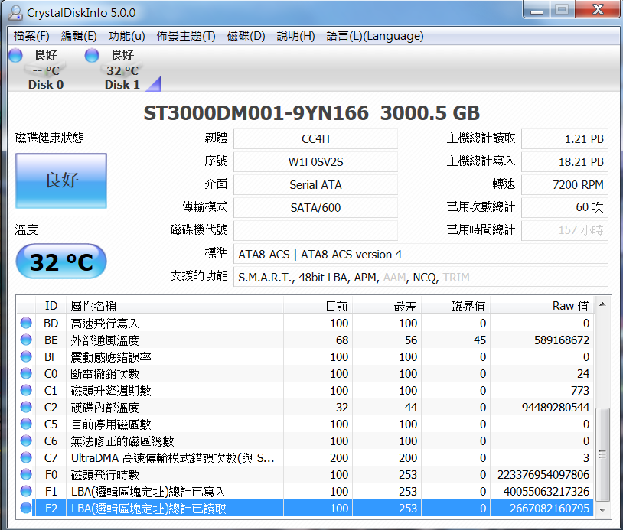Click scrollbar down arrow in attribute list

coord(603,509)
